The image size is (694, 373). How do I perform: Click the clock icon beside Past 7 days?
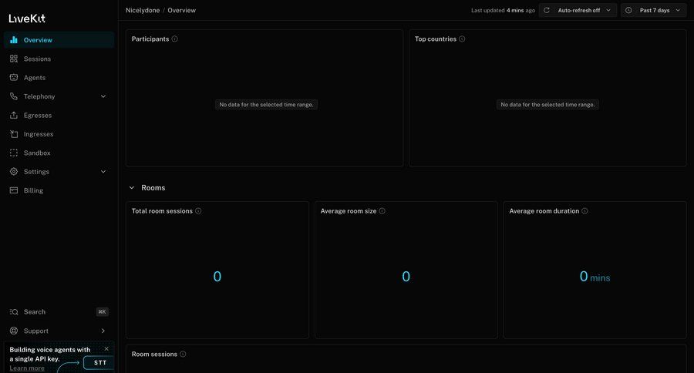pyautogui.click(x=628, y=10)
